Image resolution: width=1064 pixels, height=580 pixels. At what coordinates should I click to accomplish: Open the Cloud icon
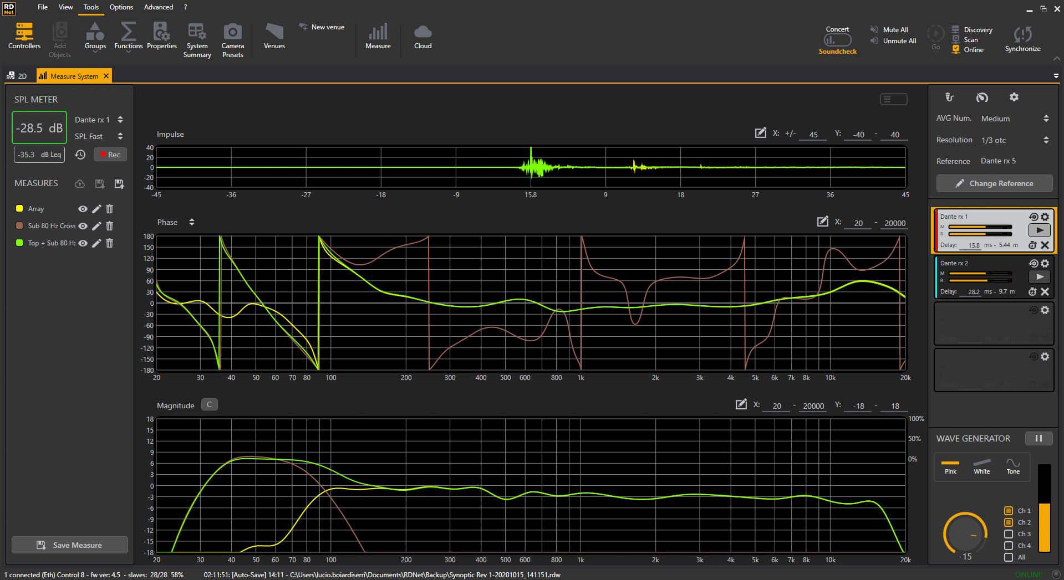click(x=422, y=37)
